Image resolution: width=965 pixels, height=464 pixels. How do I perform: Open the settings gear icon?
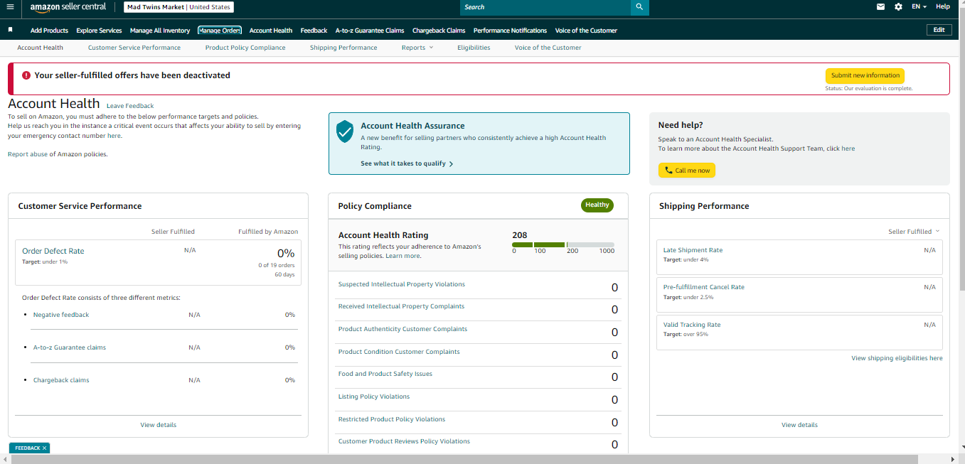(x=898, y=6)
